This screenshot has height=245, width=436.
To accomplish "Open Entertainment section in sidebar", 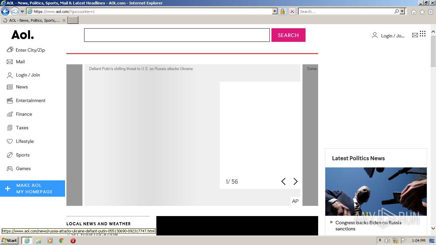I will click(31, 100).
